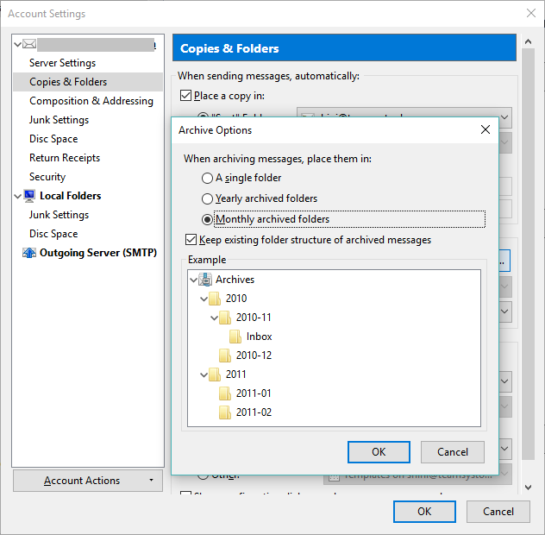Image resolution: width=545 pixels, height=535 pixels.
Task: Confirm Archive Options with OK
Action: click(379, 452)
